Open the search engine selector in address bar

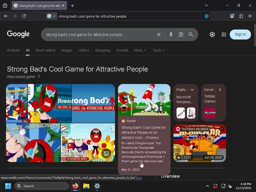click(51, 16)
